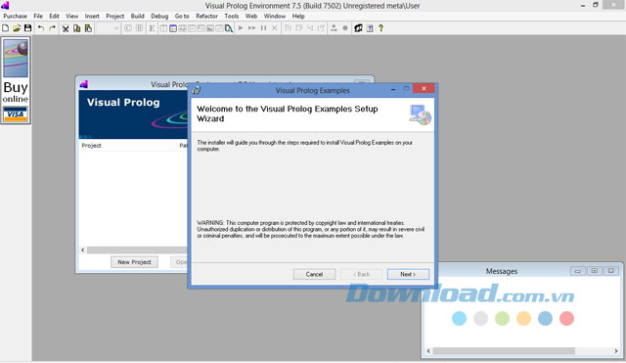Image resolution: width=626 pixels, height=363 pixels.
Task: Click Next in the Setup Wizard
Action: click(x=408, y=274)
